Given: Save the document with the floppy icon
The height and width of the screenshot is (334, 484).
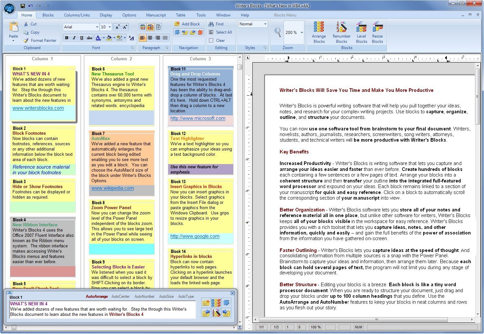Looking at the screenshot, I should pyautogui.click(x=23, y=6).
